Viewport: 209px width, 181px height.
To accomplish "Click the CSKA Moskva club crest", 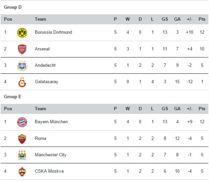I will pos(22,172).
